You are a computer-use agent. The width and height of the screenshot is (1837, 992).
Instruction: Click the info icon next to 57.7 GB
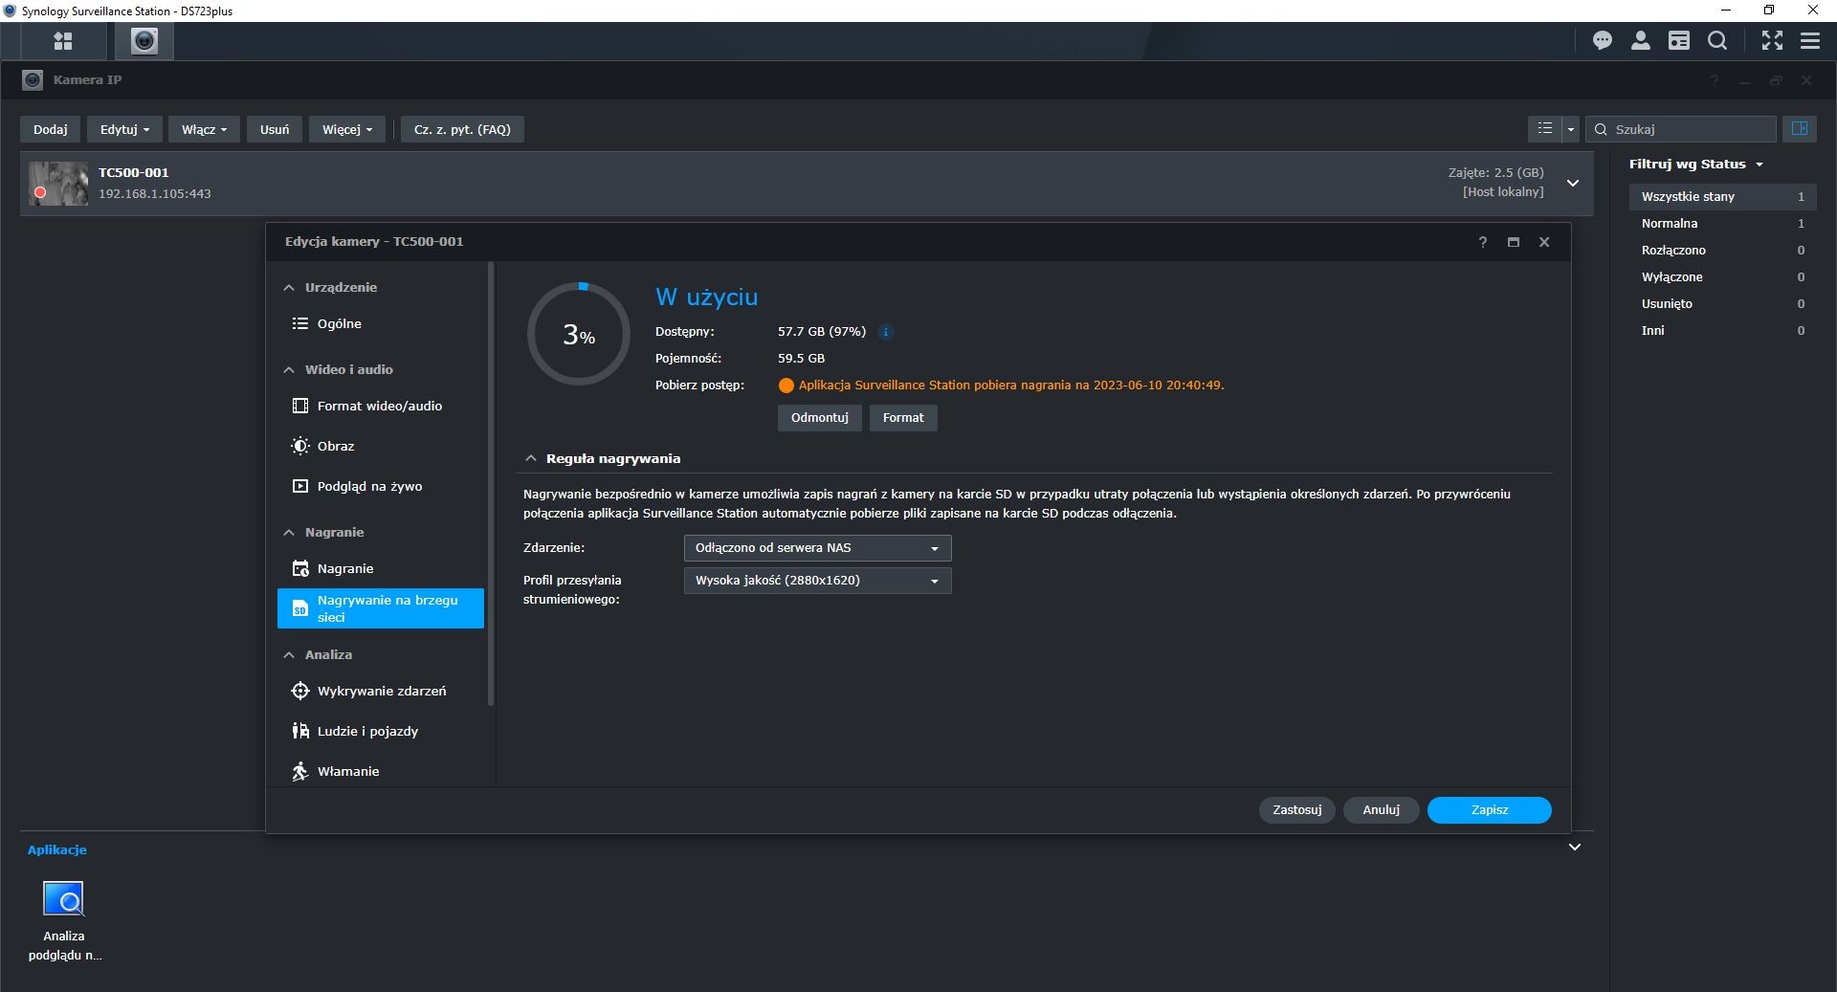coord(886,332)
